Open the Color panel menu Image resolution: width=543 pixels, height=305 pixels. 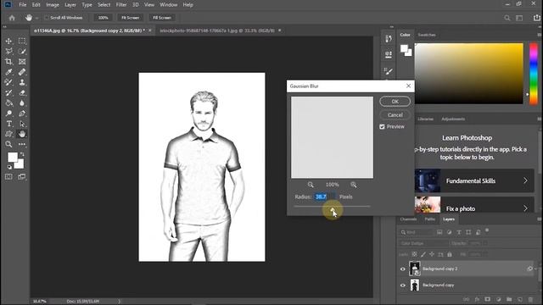540,35
